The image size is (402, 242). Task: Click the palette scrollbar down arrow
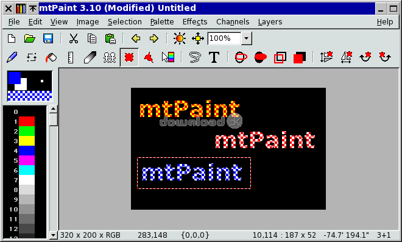[54, 235]
